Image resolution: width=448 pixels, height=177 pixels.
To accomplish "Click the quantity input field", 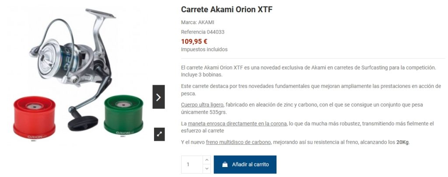I will pyautogui.click(x=192, y=164).
